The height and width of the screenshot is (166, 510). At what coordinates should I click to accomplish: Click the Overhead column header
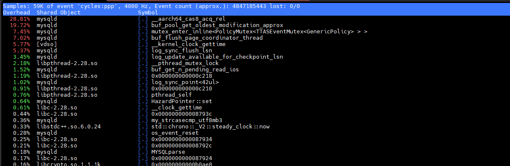coord(16,13)
